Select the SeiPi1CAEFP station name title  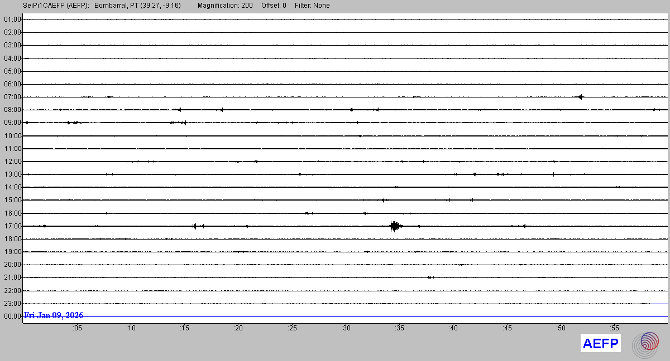(x=56, y=6)
